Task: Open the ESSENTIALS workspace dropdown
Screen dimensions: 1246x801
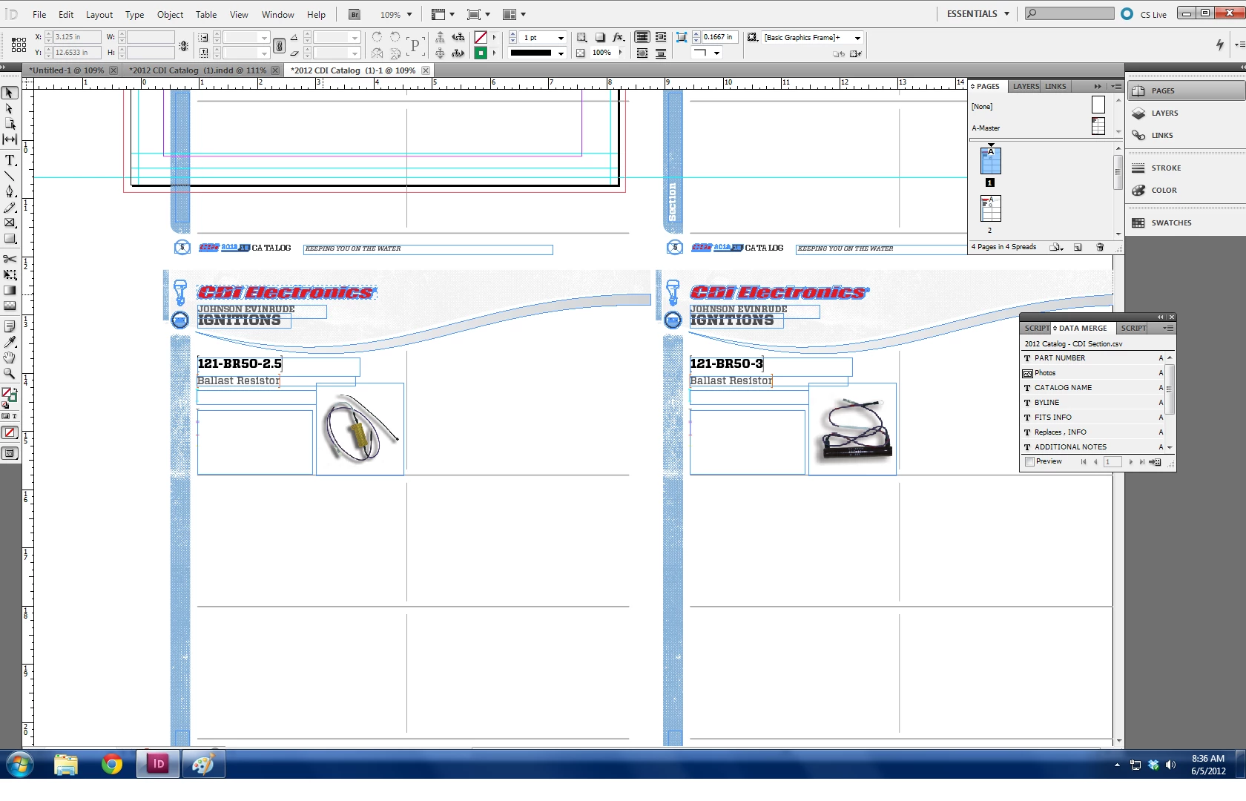Action: [978, 13]
